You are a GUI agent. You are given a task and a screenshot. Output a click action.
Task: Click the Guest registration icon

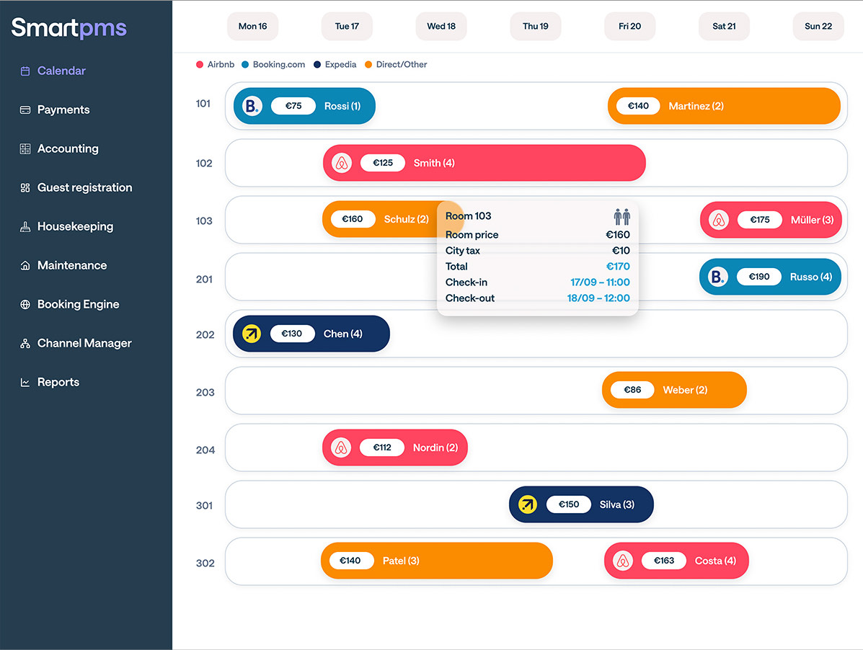pos(25,187)
